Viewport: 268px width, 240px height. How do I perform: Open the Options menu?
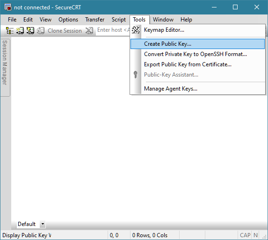click(68, 20)
